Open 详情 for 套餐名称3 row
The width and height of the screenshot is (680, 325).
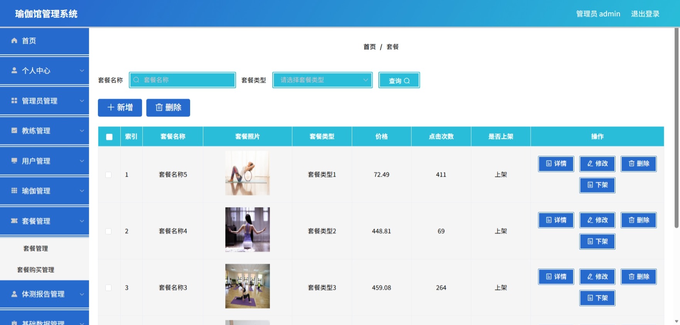pyautogui.click(x=556, y=276)
